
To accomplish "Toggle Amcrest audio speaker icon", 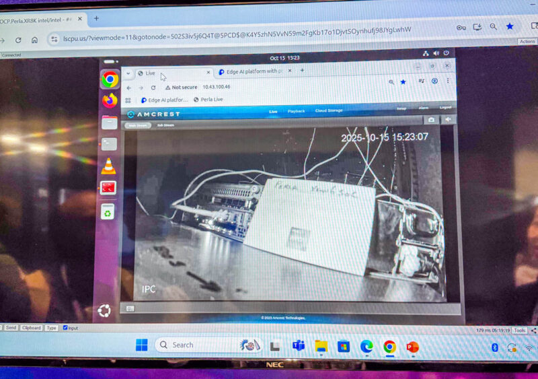I will (448, 119).
